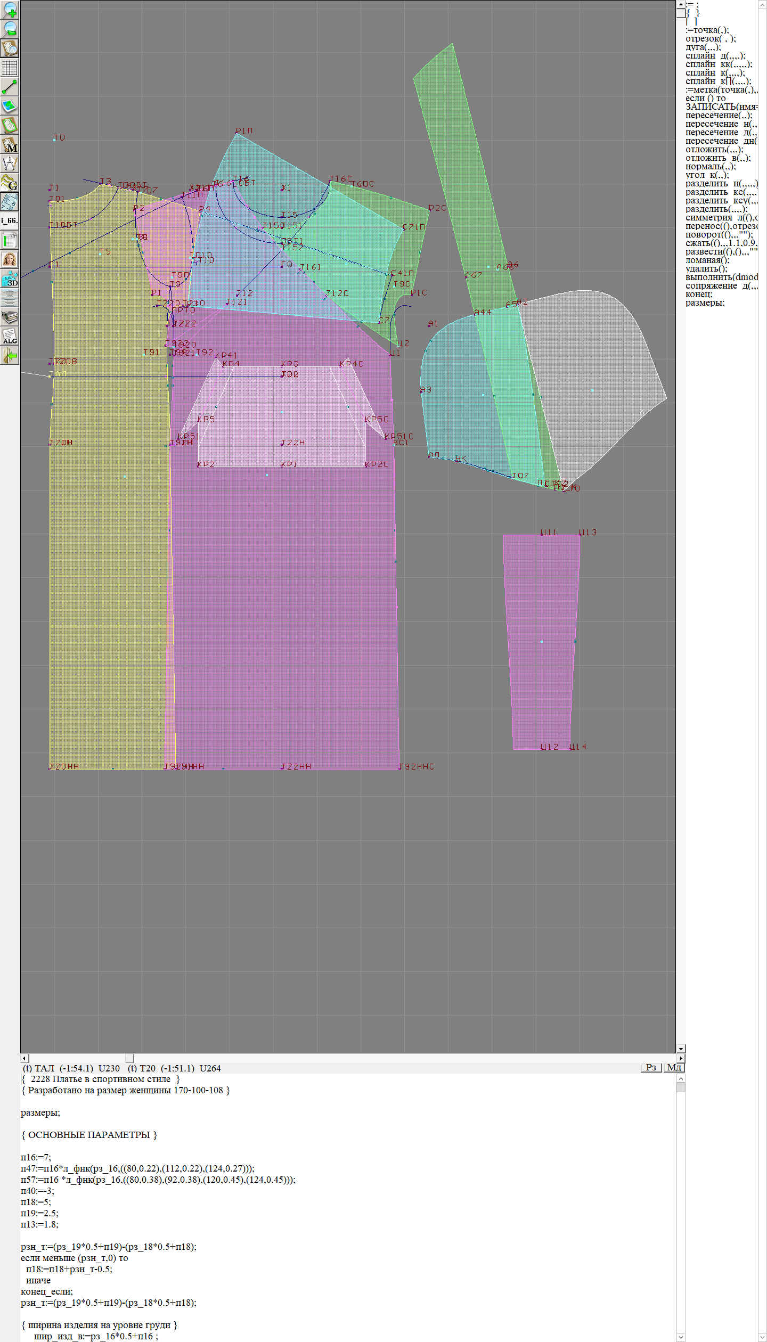
Task: Insert 'сплайн д(,,,,);' from operator list
Action: [x=715, y=56]
